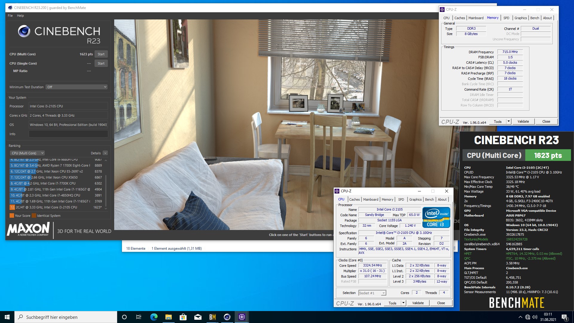
Task: Switch to Cinebench taskbar icon
Action: pyautogui.click(x=227, y=317)
